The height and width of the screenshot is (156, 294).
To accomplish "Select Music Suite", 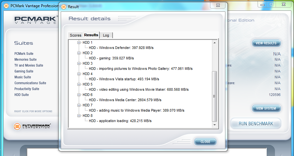I will [x=23, y=77].
